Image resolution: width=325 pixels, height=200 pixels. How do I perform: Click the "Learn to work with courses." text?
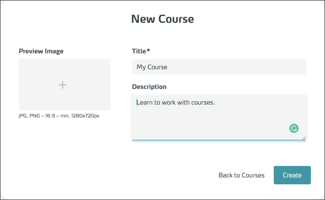point(176,102)
